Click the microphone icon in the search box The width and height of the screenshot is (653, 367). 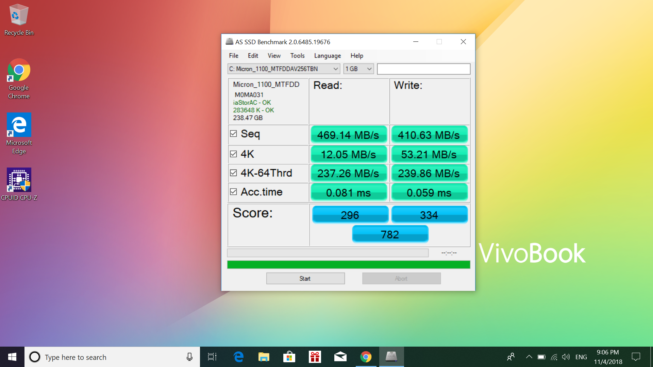coord(189,357)
